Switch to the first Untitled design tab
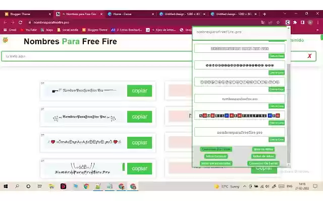The width and height of the screenshot is (323, 201). pos(182,14)
